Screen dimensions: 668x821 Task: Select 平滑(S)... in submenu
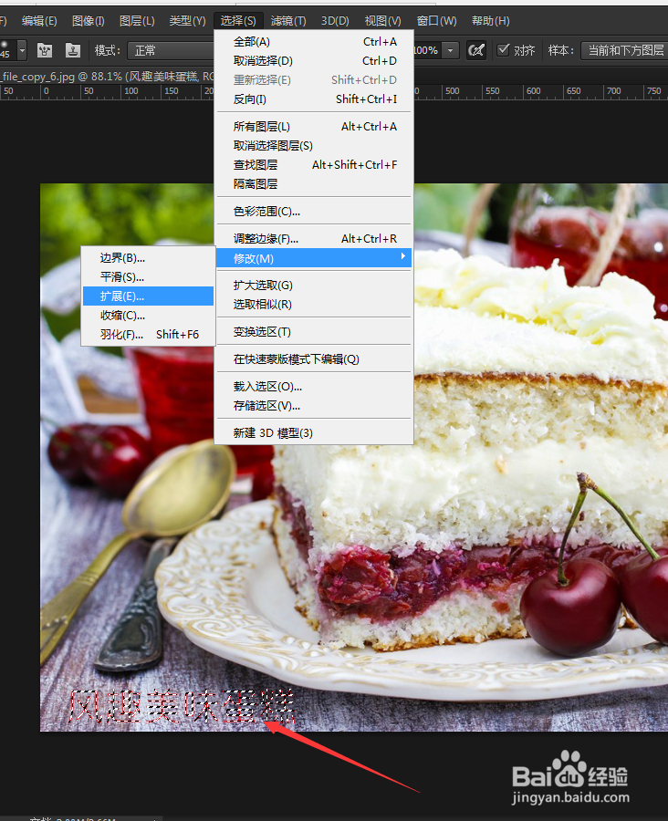148,277
